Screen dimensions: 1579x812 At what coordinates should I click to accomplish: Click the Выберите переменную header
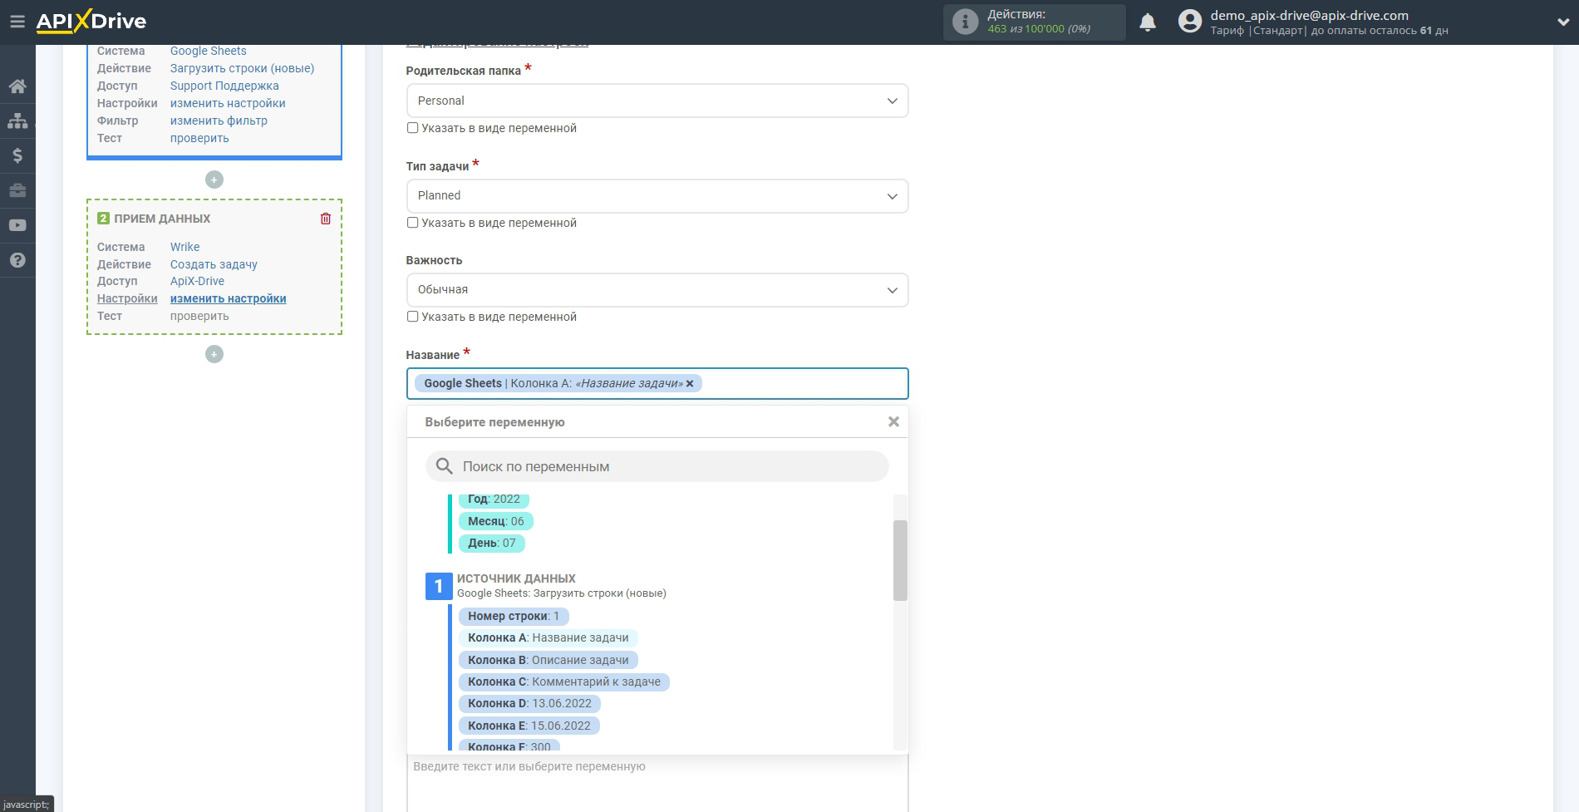pyautogui.click(x=494, y=422)
